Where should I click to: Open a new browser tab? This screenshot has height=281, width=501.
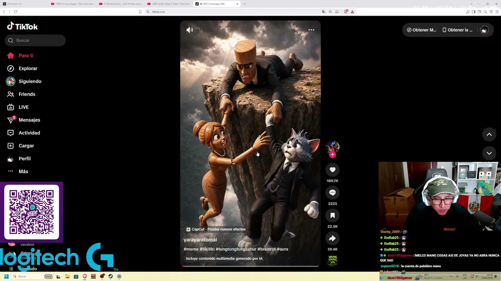[x=245, y=4]
